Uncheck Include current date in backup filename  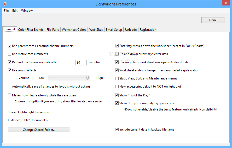(x=117, y=129)
